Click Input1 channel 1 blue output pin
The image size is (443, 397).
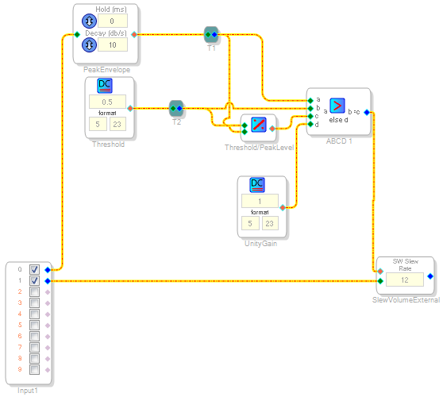coord(48,281)
